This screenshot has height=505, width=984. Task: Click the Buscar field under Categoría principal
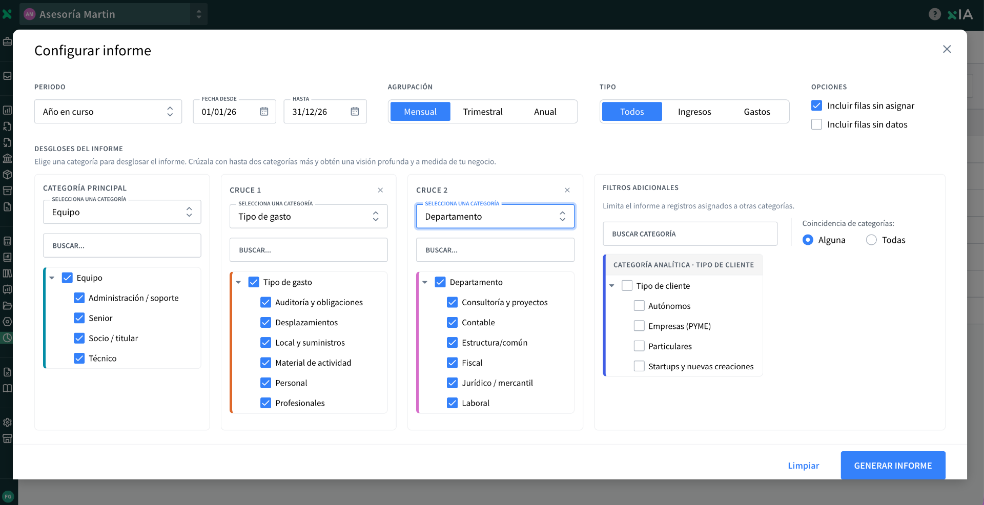click(122, 246)
